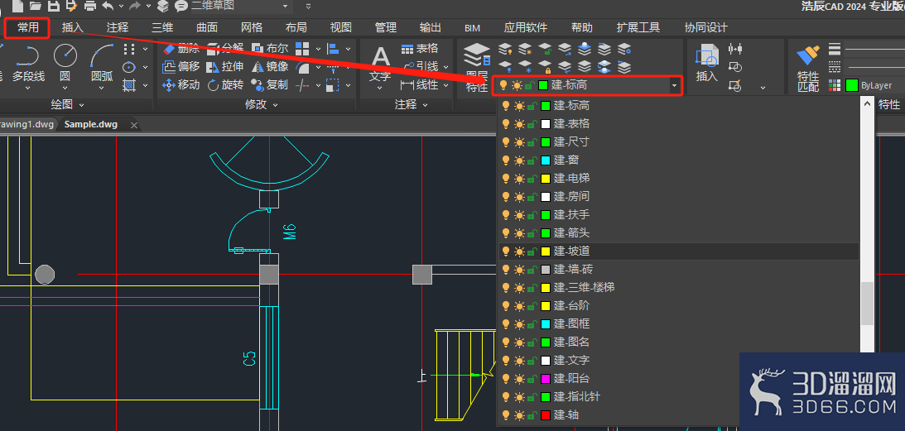The height and width of the screenshot is (431, 905).
Task: Click the Mirror (镜像) tool
Action: click(270, 66)
